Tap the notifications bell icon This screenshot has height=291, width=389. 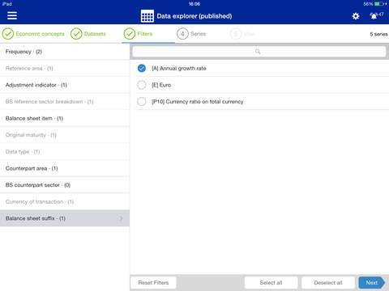click(374, 16)
